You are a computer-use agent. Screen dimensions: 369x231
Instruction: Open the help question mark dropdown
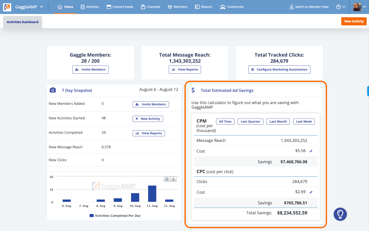tap(341, 7)
